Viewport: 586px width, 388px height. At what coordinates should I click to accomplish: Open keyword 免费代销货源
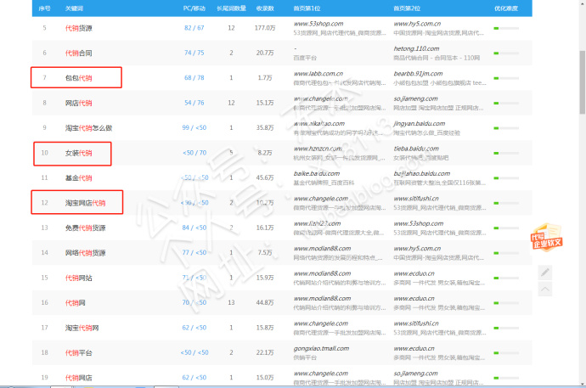point(85,228)
